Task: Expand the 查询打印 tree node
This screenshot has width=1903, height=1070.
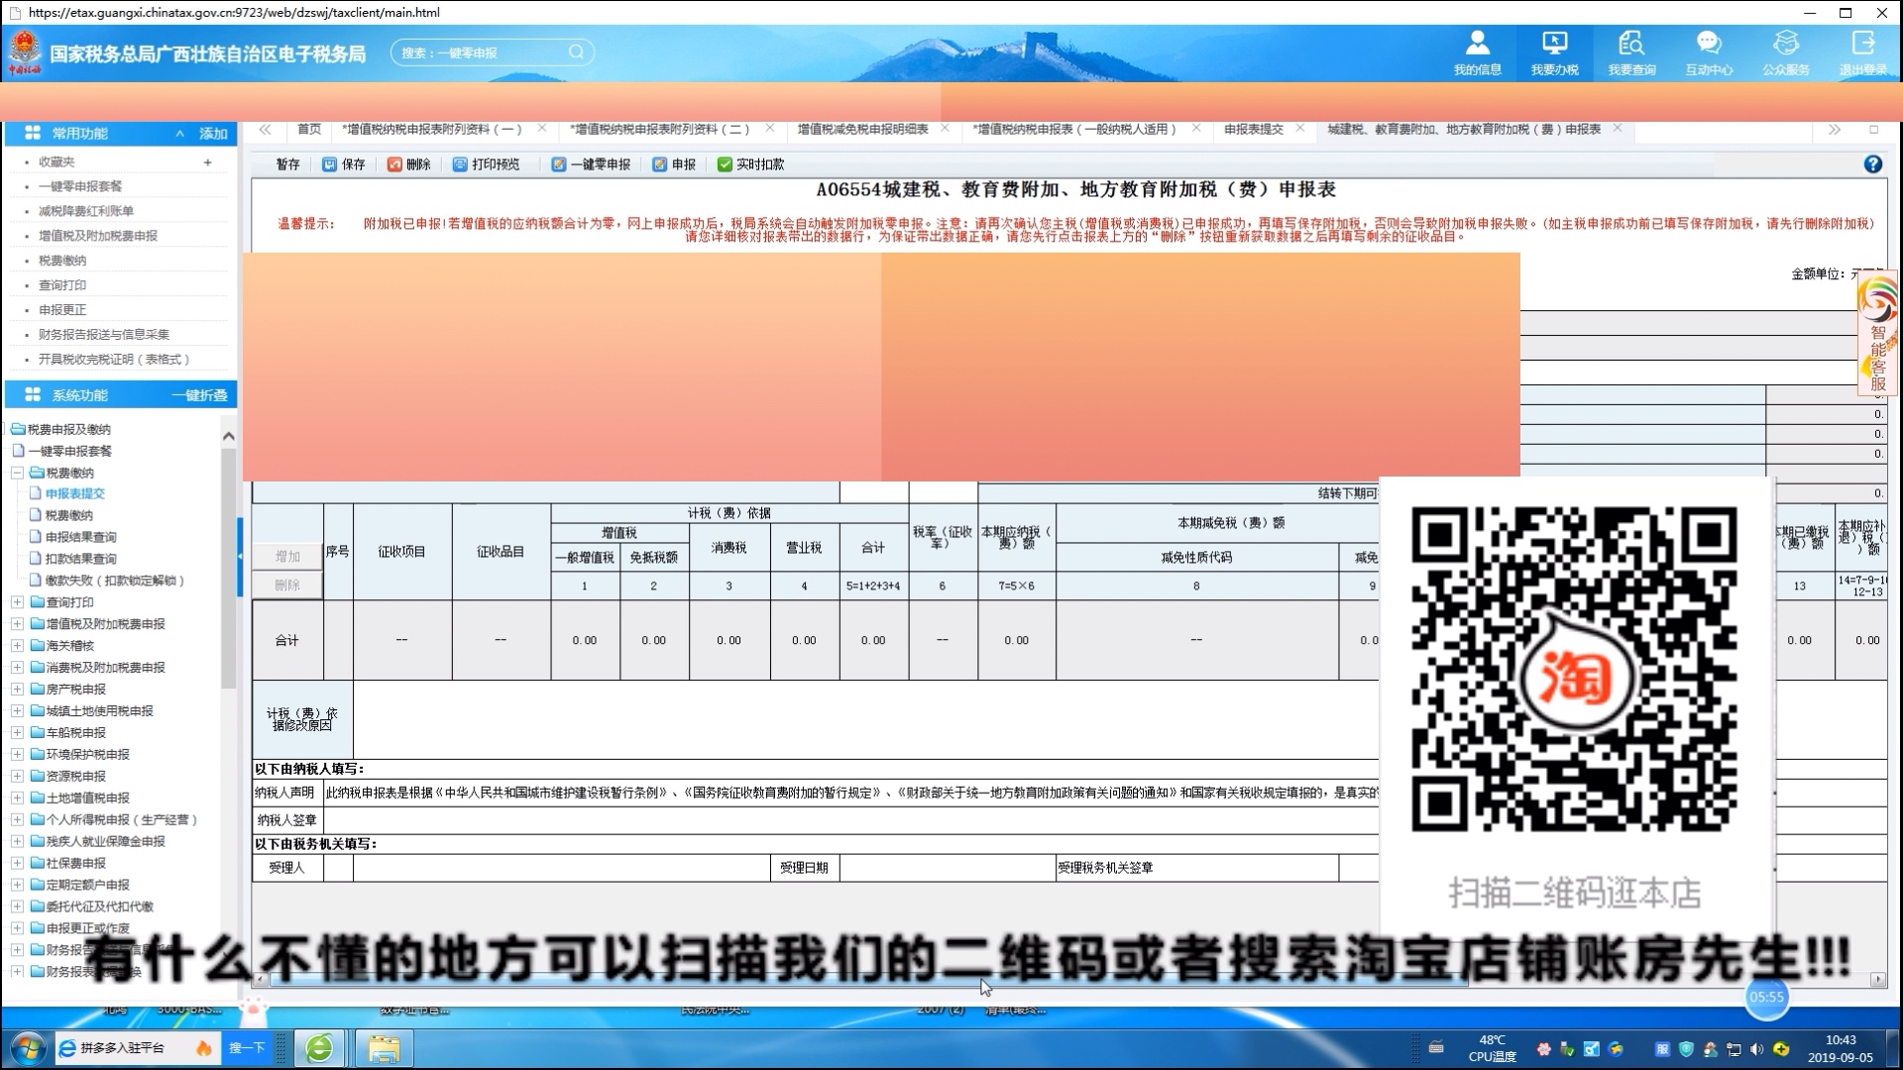Action: [x=17, y=602]
